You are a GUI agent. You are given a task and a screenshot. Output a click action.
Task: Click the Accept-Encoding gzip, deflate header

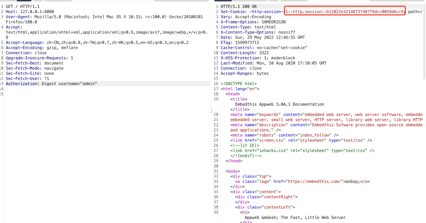coord(42,48)
